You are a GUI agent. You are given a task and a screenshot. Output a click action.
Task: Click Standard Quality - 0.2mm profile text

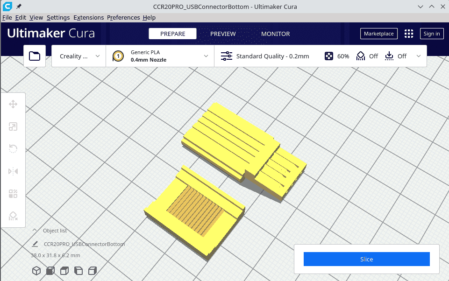tap(272, 56)
